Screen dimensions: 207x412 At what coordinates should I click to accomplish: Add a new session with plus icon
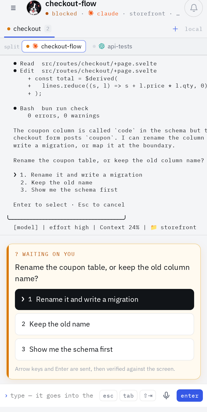(x=175, y=29)
